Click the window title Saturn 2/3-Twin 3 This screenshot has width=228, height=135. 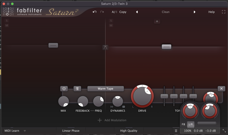(x=114, y=4)
